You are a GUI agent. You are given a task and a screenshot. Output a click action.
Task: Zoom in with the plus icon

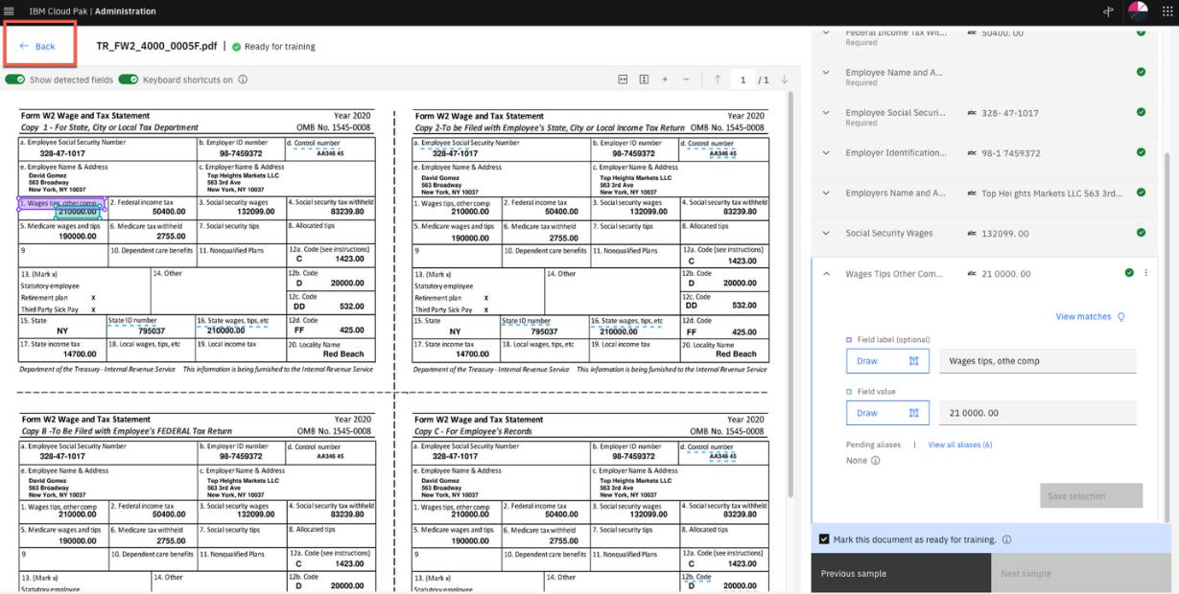pyautogui.click(x=665, y=80)
